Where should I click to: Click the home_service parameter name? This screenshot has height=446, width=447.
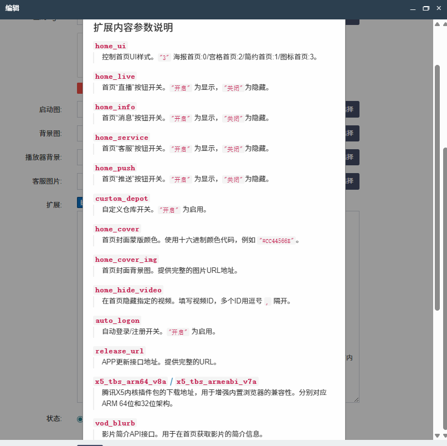pyautogui.click(x=122, y=138)
